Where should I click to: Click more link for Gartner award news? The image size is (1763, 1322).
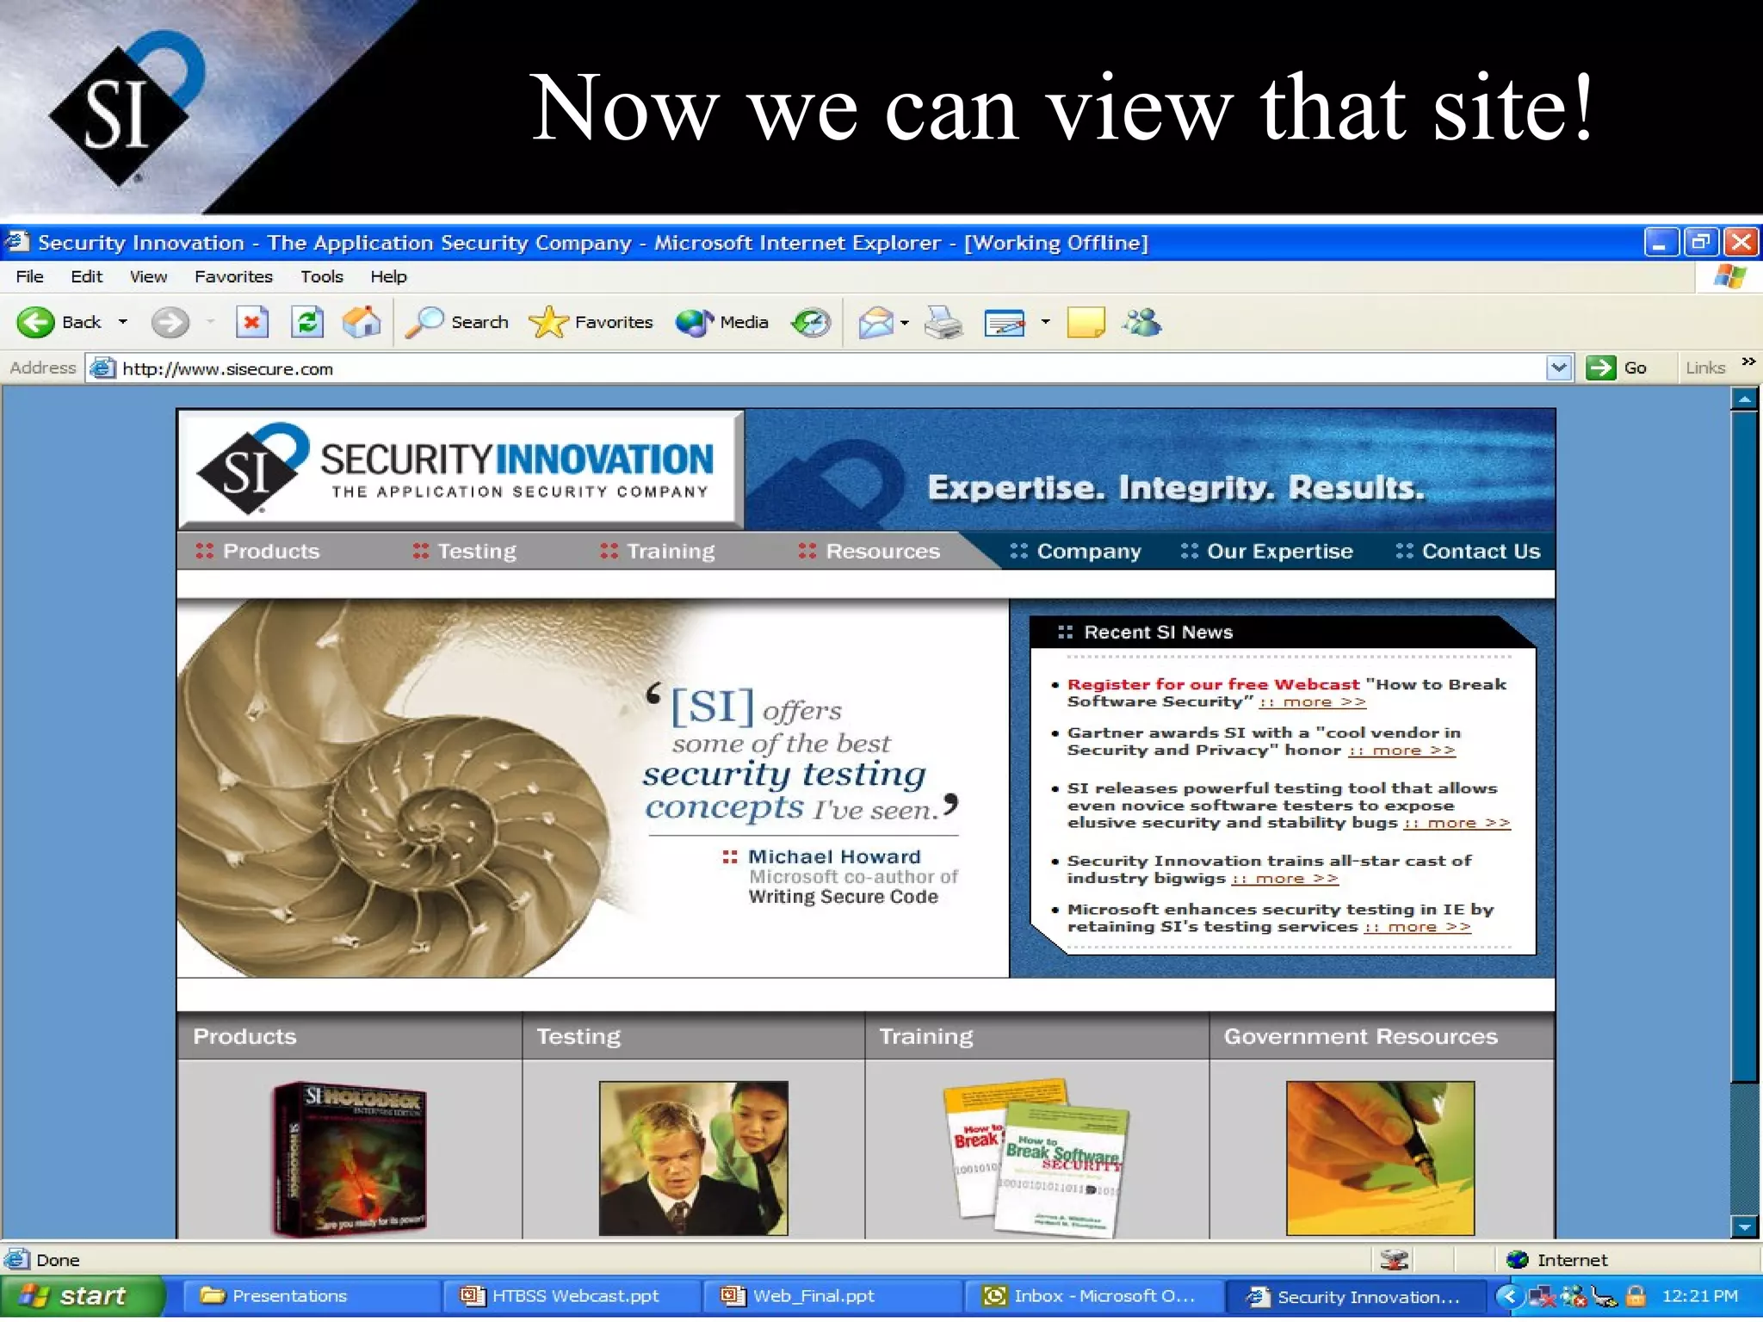1401,751
